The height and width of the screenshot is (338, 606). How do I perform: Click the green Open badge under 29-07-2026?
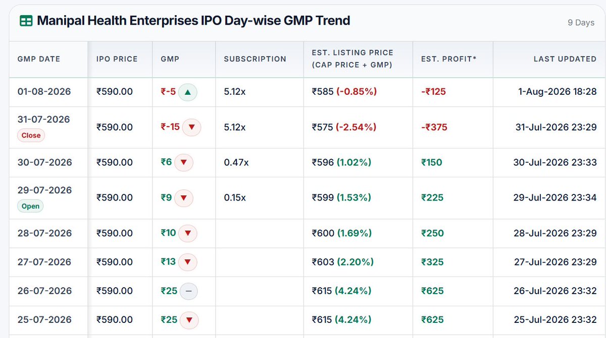(30, 206)
